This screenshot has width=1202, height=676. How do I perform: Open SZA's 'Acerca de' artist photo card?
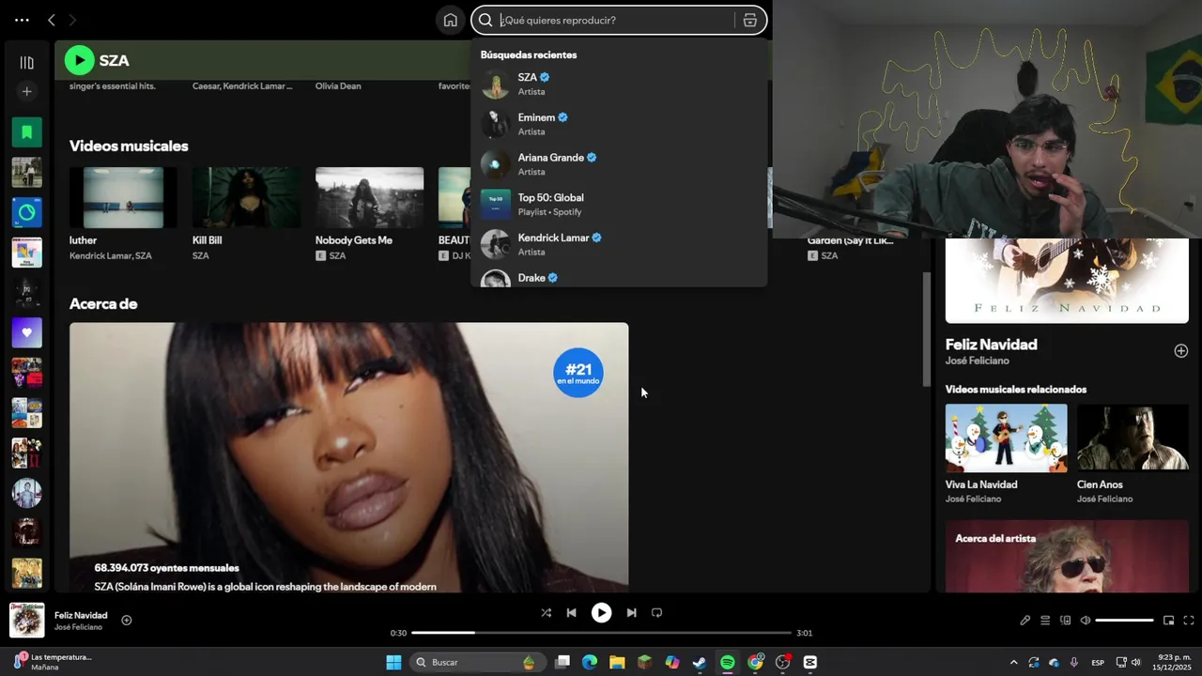(348, 457)
